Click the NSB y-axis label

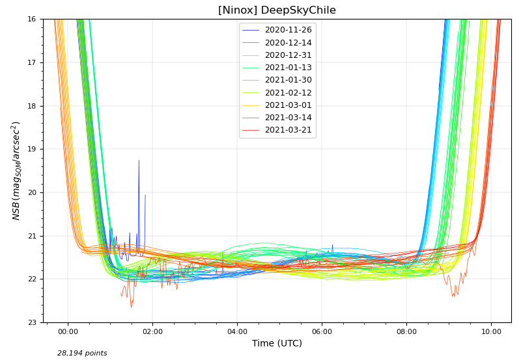(x=16, y=170)
